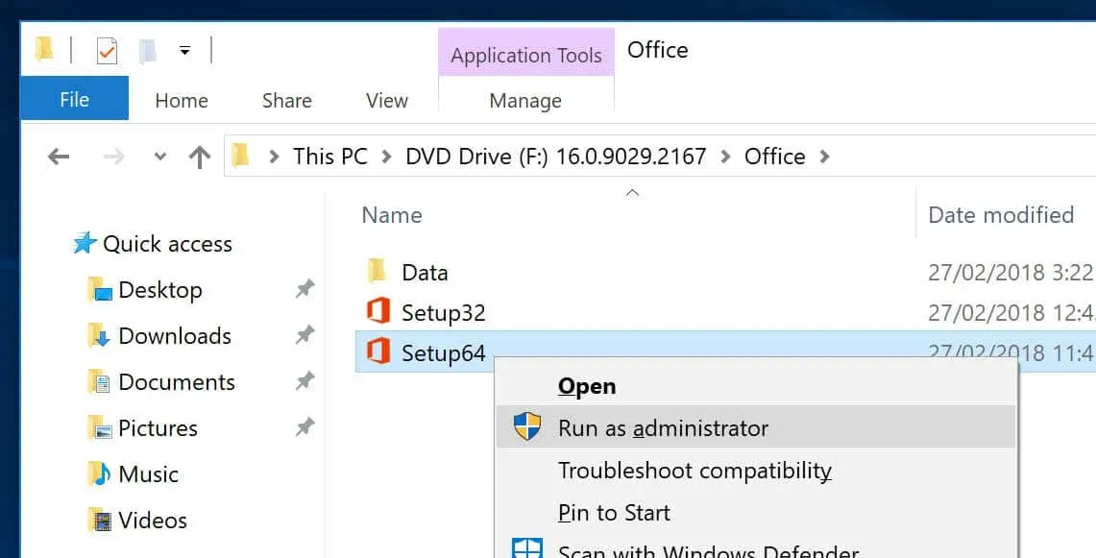This screenshot has height=558, width=1096.
Task: Choose Troubleshoot compatibility menu entry
Action: click(x=694, y=471)
